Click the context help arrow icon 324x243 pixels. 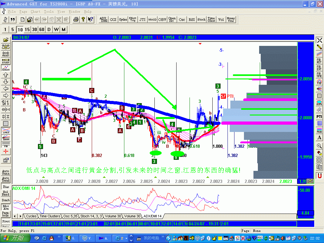[x=90, y=20]
